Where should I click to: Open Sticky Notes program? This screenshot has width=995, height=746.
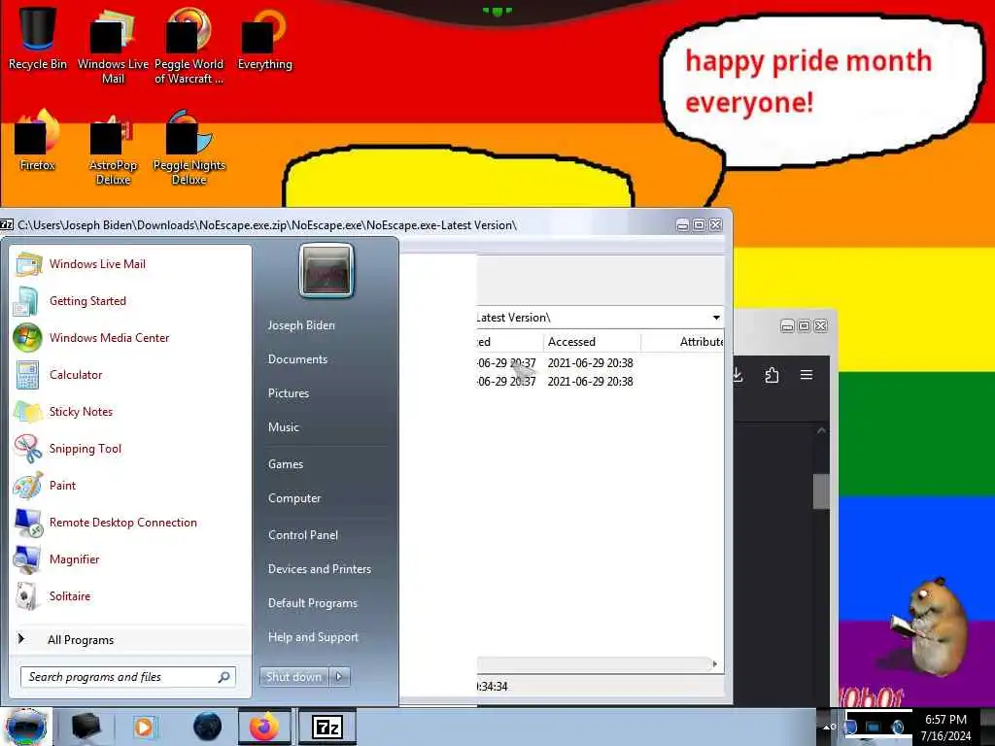[130, 411]
